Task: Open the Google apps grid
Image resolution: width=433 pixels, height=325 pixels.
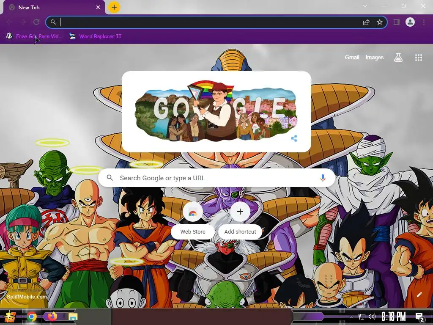Action: [x=419, y=58]
